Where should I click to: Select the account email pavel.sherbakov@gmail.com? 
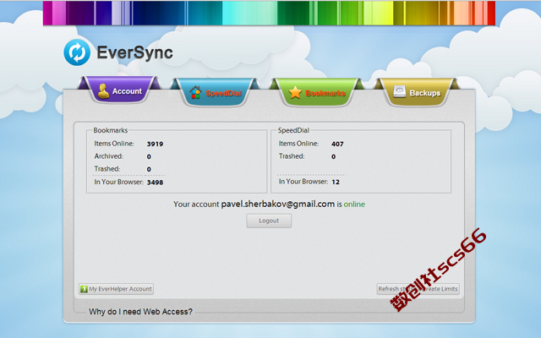pos(278,204)
